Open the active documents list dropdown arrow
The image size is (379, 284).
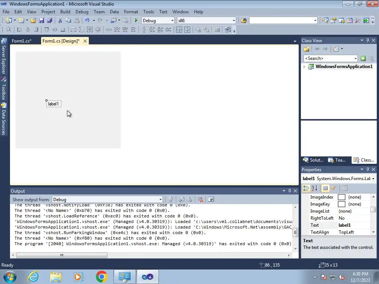(295, 41)
